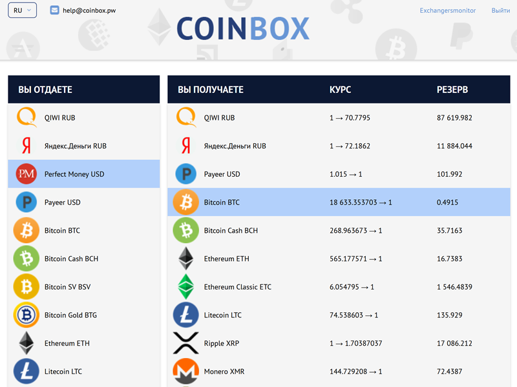The image size is (517, 387).
Task: Select Яндекс.Деньги icon in receive column
Action: pos(186,146)
